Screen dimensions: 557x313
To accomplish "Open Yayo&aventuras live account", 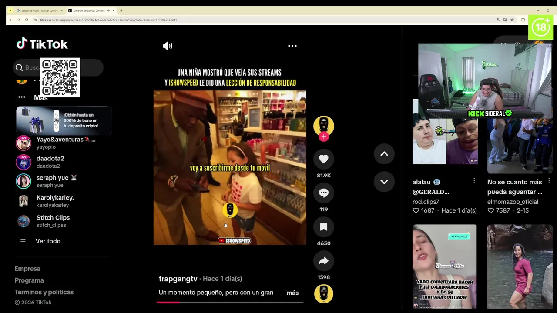I will point(63,143).
